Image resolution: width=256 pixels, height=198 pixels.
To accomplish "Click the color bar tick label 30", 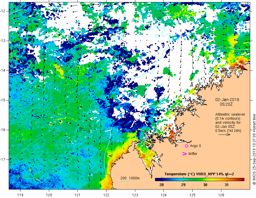I will click(205, 185).
